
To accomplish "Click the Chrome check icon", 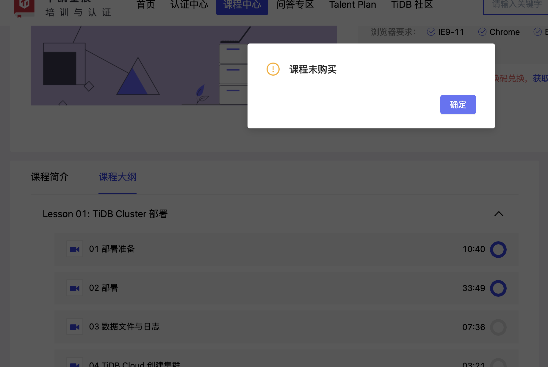I will pos(482,32).
